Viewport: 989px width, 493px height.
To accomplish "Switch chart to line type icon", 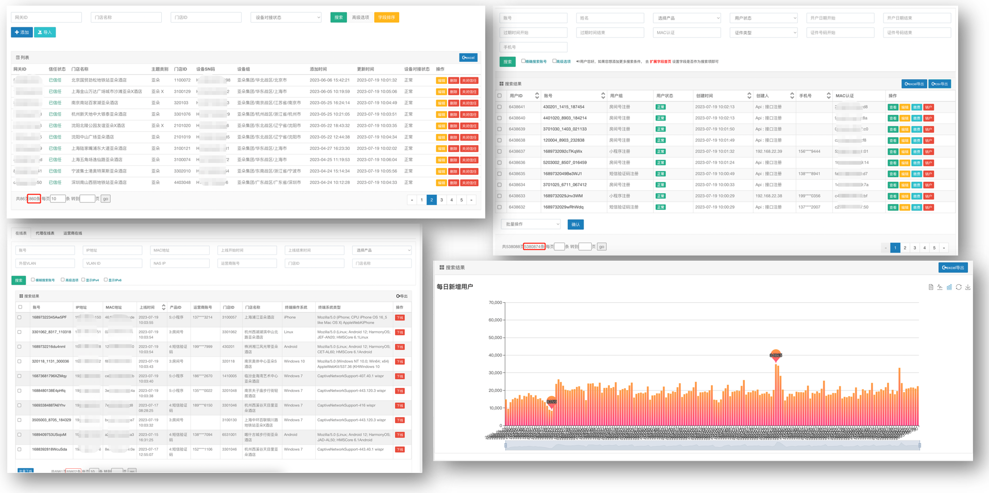I will pyautogui.click(x=940, y=287).
